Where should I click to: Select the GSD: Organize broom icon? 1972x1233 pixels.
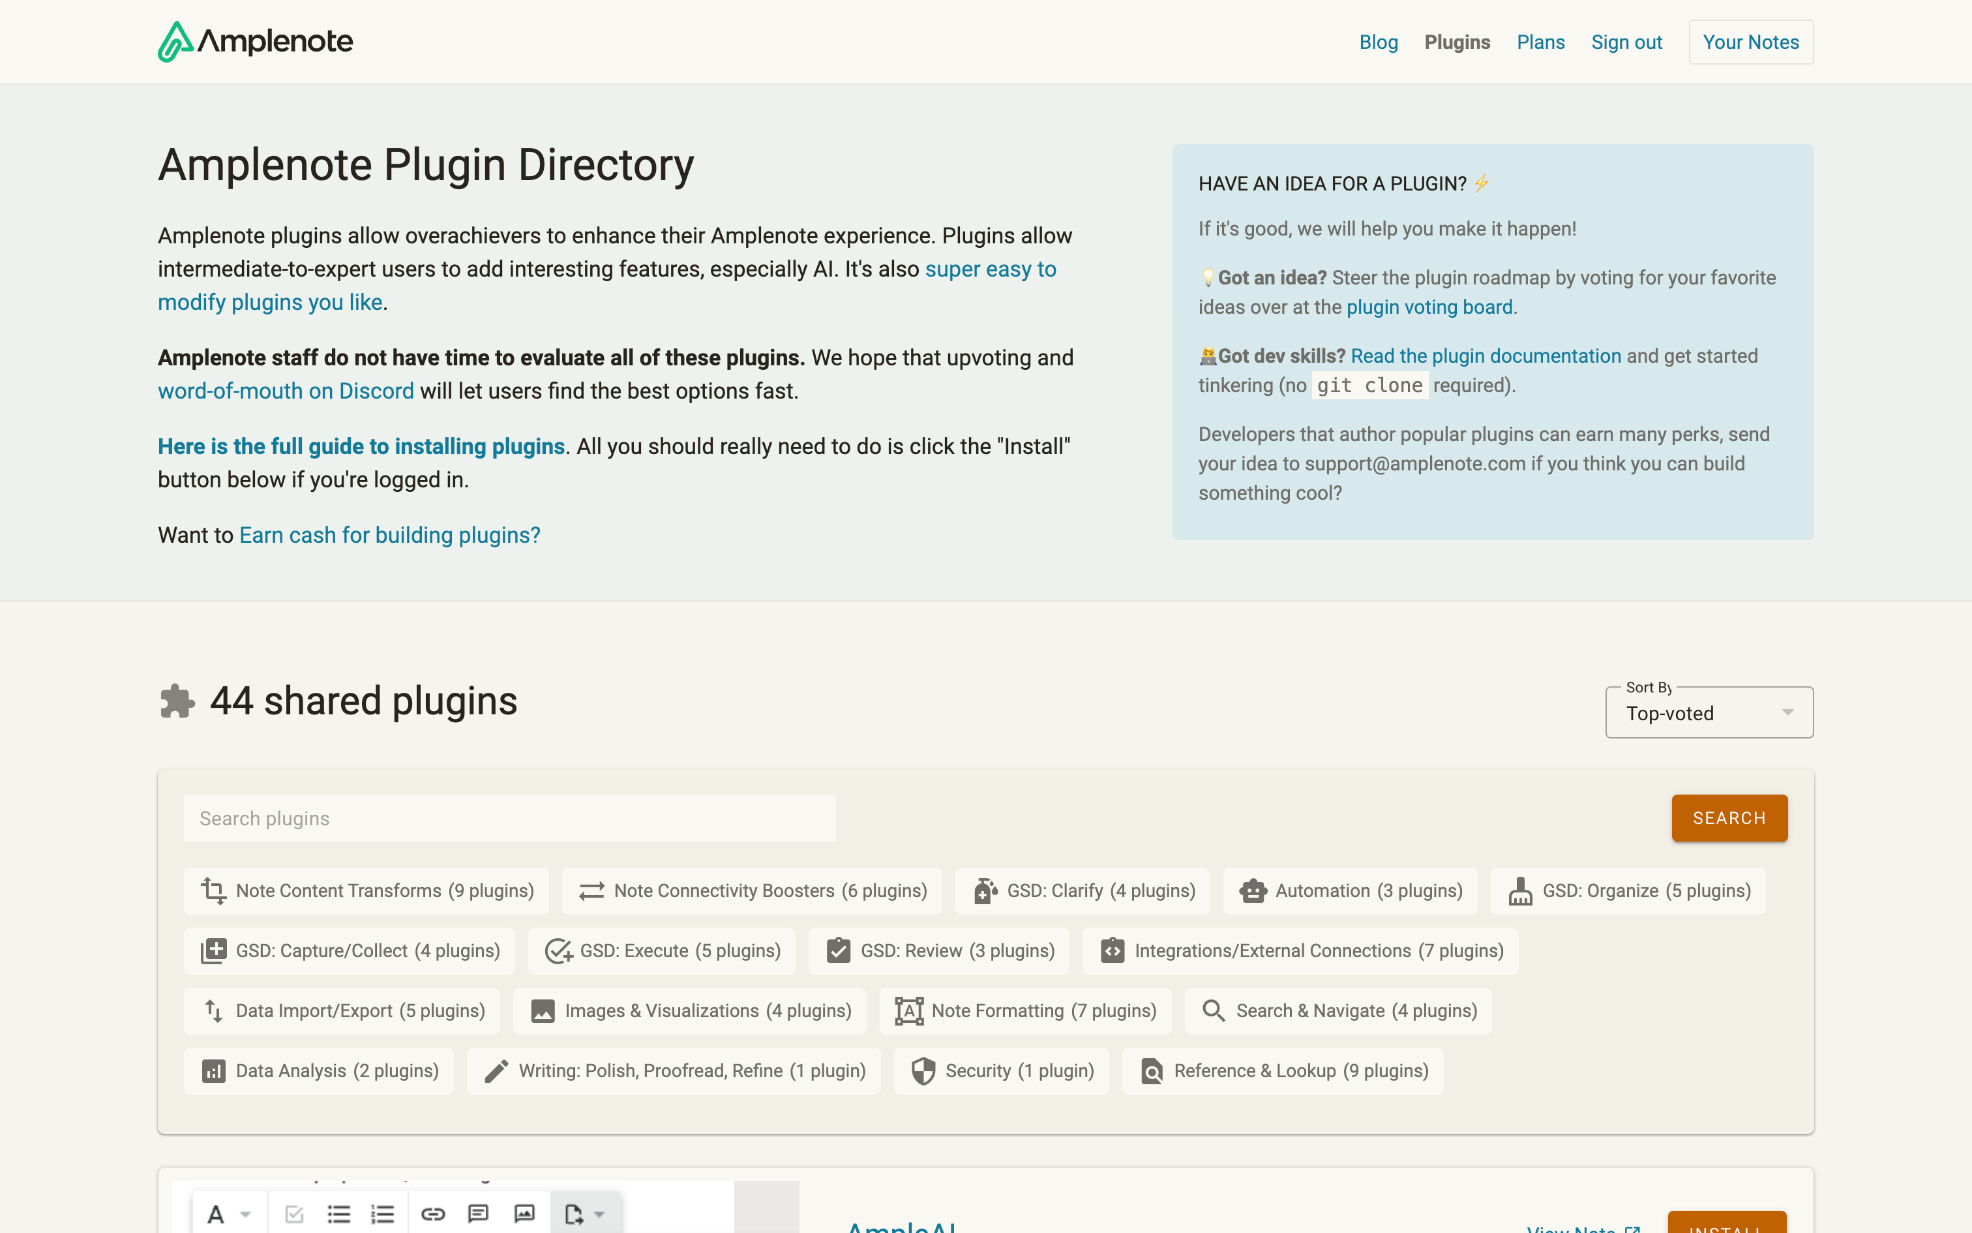click(1519, 890)
